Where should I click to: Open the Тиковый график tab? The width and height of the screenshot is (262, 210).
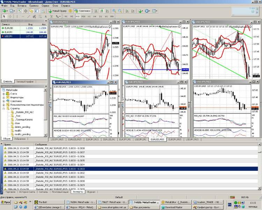pos(25,82)
